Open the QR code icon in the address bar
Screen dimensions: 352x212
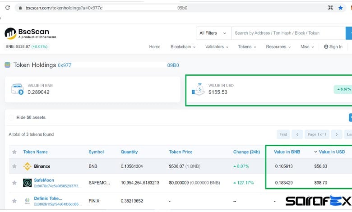coord(330,8)
